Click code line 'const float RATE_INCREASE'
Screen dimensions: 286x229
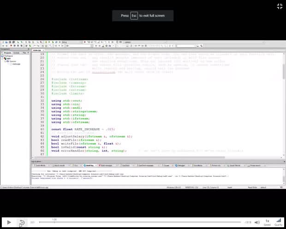(83, 129)
